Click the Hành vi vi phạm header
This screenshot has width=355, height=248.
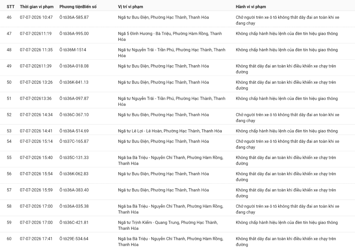pos(251,7)
